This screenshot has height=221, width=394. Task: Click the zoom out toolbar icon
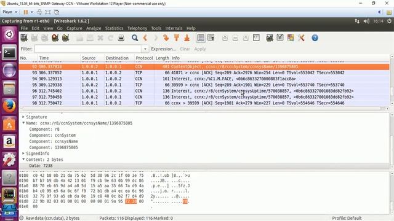(235, 38)
